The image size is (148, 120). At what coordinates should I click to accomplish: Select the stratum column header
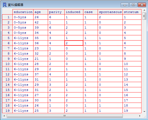click(132, 12)
